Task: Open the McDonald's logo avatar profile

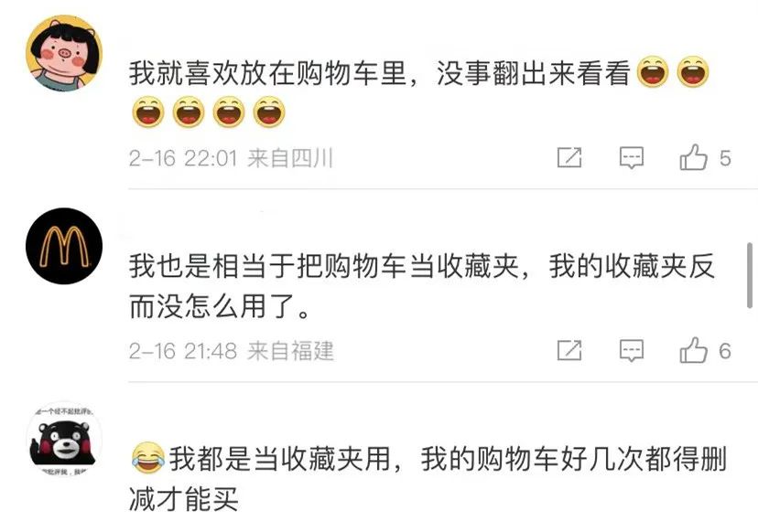Action: coord(64,246)
